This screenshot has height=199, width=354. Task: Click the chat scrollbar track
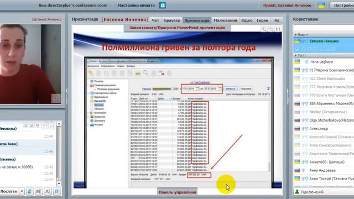click(59, 154)
